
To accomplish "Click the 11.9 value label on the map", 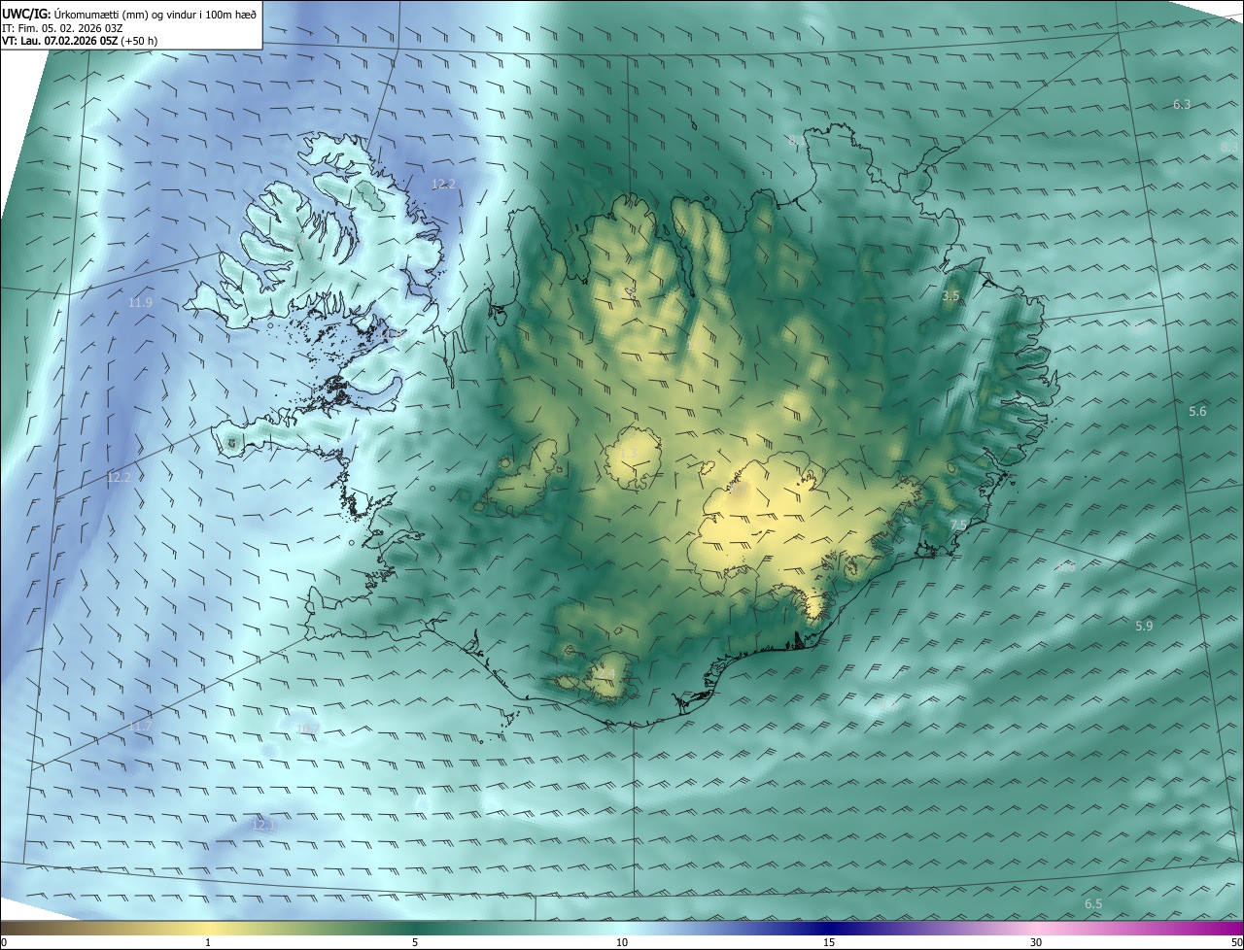I will tap(140, 303).
